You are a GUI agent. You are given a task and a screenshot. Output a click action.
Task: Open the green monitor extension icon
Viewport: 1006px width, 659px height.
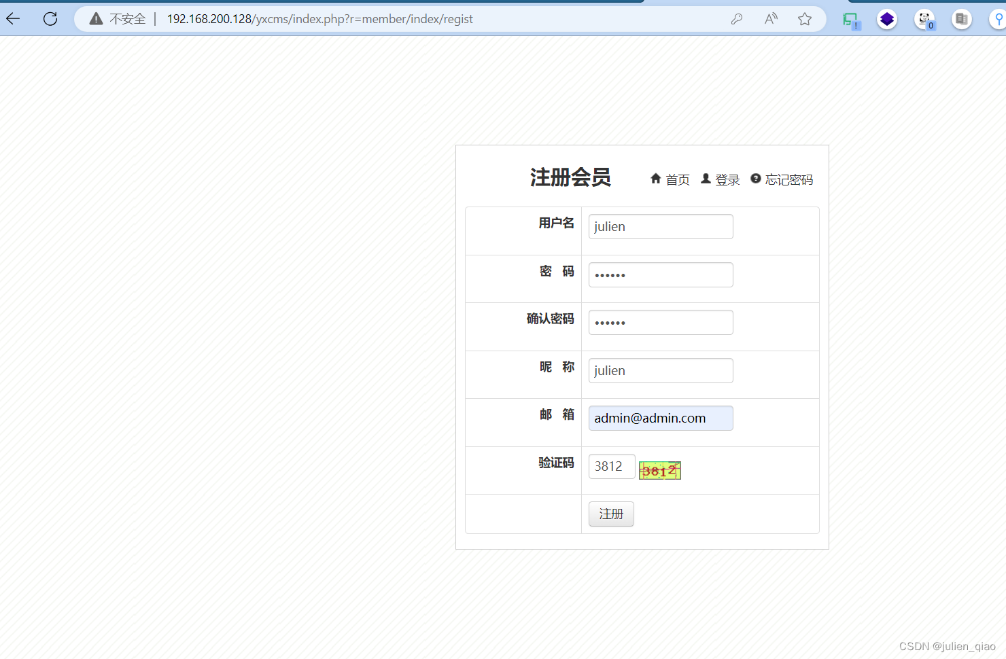(x=851, y=20)
